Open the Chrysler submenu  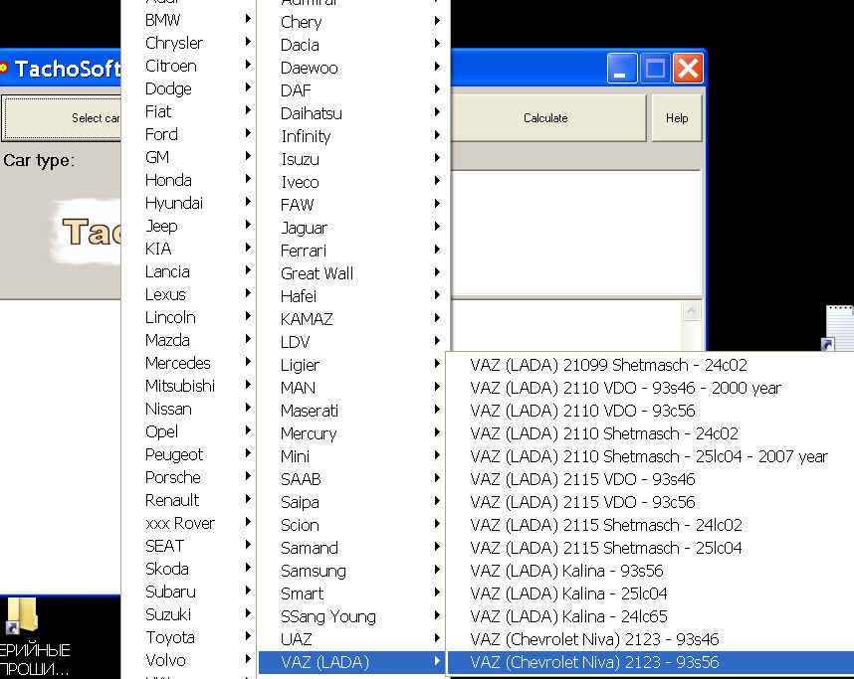(189, 43)
